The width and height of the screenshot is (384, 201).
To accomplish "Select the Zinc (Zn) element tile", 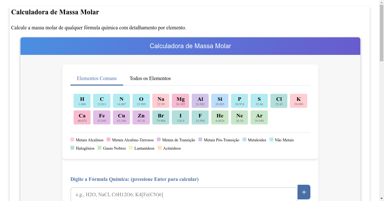I will click(x=141, y=117).
